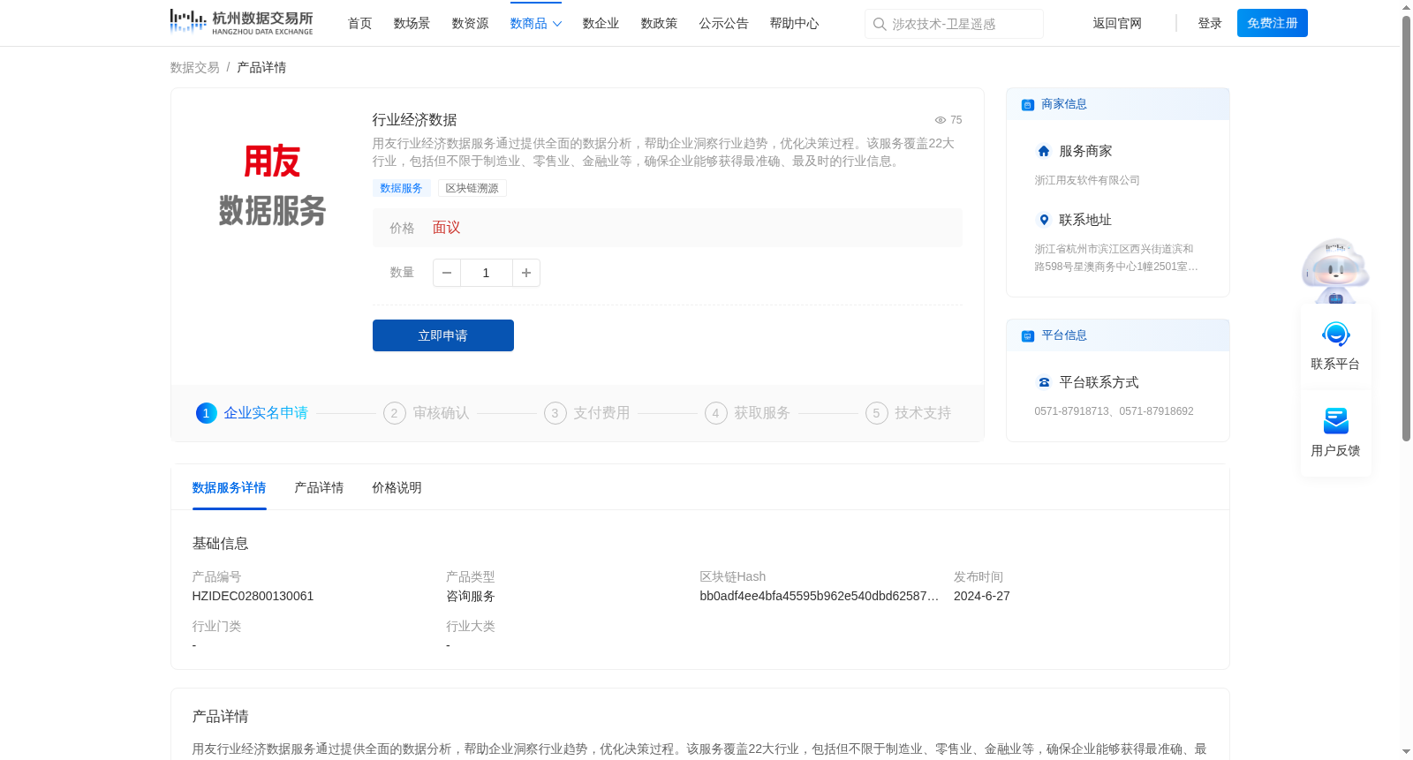Click the price value 面议
Image resolution: width=1413 pixels, height=760 pixels.
446,228
